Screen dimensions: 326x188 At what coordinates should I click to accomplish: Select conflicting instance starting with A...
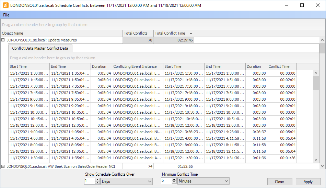pyautogui.click(x=137, y=158)
